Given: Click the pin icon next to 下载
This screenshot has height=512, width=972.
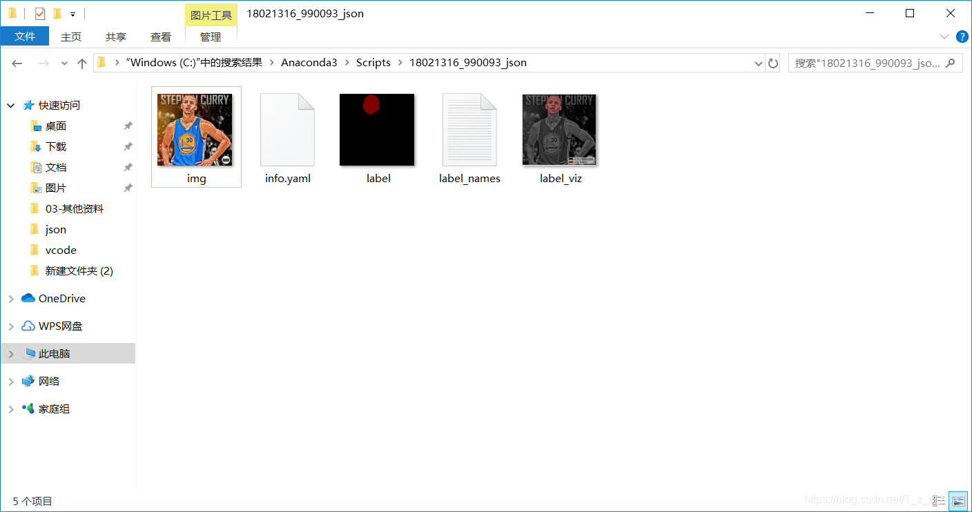Looking at the screenshot, I should pos(128,147).
